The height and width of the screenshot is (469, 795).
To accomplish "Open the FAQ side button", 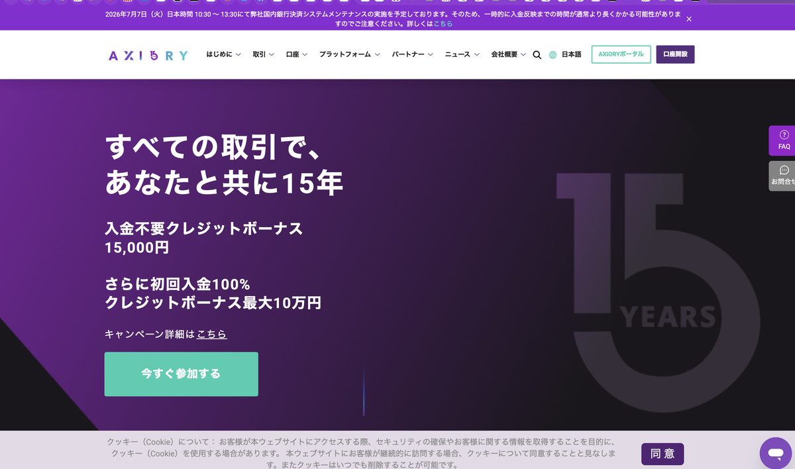I will [x=784, y=140].
